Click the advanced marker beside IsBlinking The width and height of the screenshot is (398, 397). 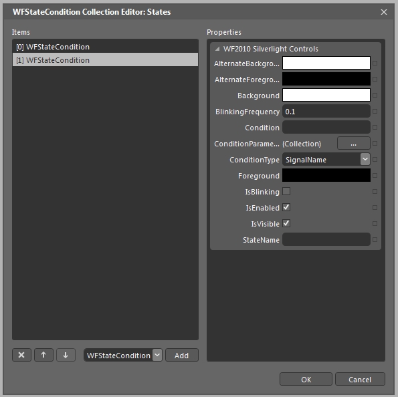375,192
